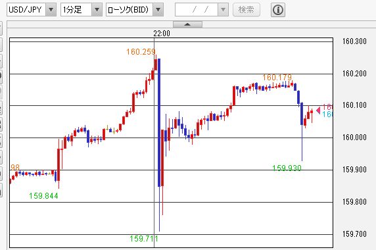The image size is (376, 250).
Task: Click the 160.179 high price label
Action: (277, 77)
